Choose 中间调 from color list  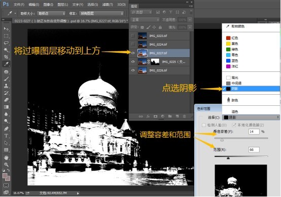[x=251, y=83]
